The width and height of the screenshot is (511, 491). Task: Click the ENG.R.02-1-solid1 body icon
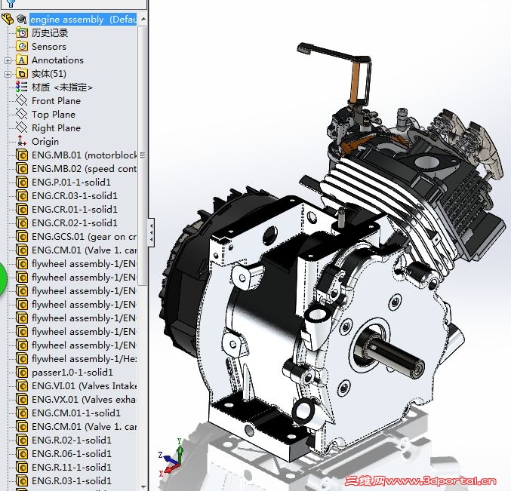coord(22,440)
